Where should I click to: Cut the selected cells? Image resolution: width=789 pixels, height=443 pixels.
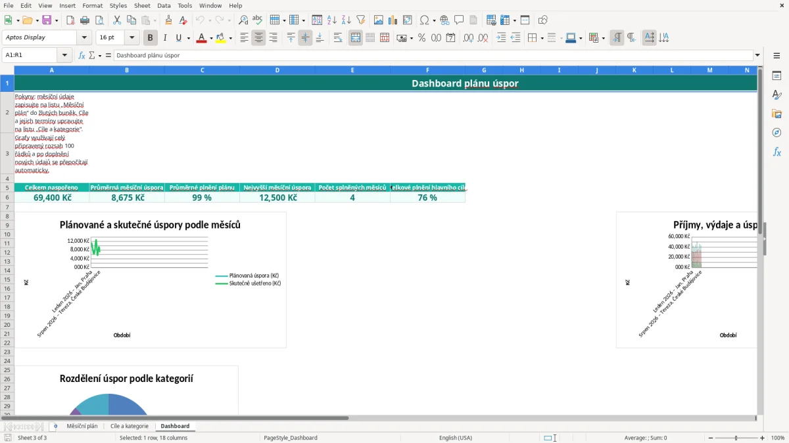[116, 20]
